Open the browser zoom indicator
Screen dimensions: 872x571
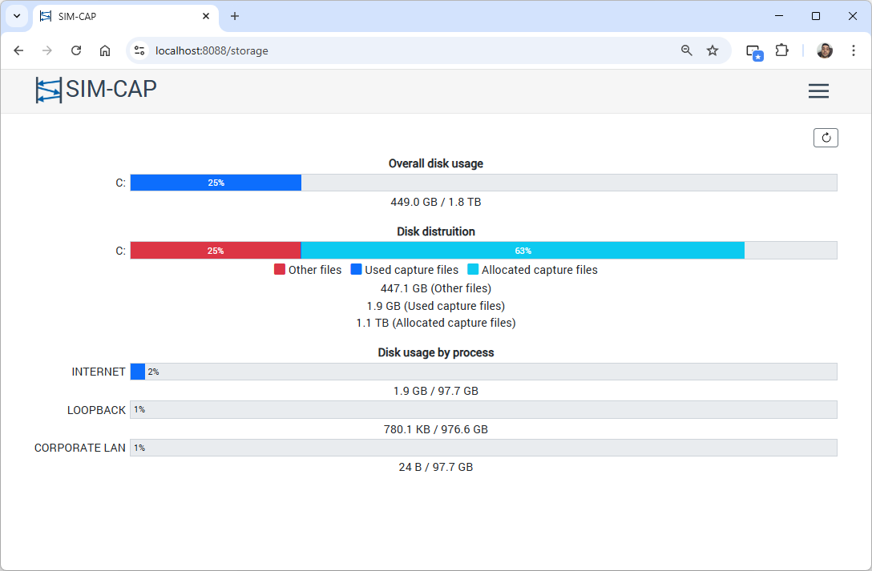click(686, 50)
